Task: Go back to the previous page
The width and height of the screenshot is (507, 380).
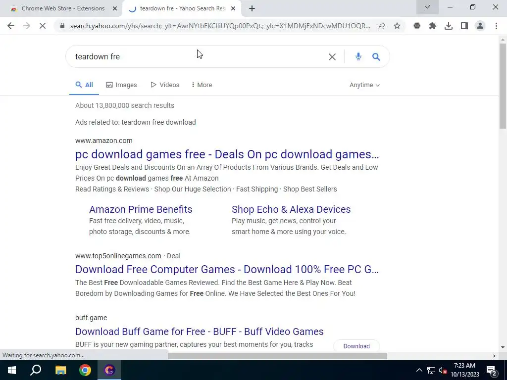Action: coord(11,26)
